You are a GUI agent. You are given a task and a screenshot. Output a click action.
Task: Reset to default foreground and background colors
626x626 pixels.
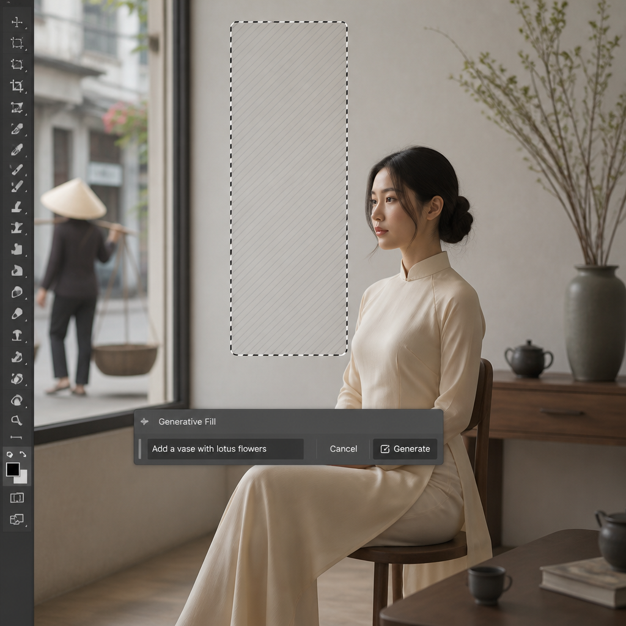coord(10,454)
